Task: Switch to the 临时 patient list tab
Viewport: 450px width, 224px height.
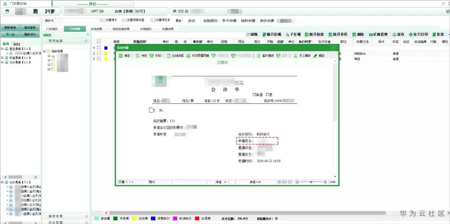Action: click(17, 44)
